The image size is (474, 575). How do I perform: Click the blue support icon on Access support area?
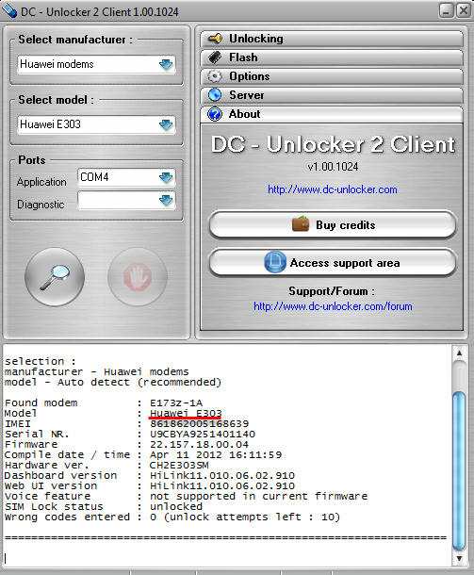pos(275,262)
